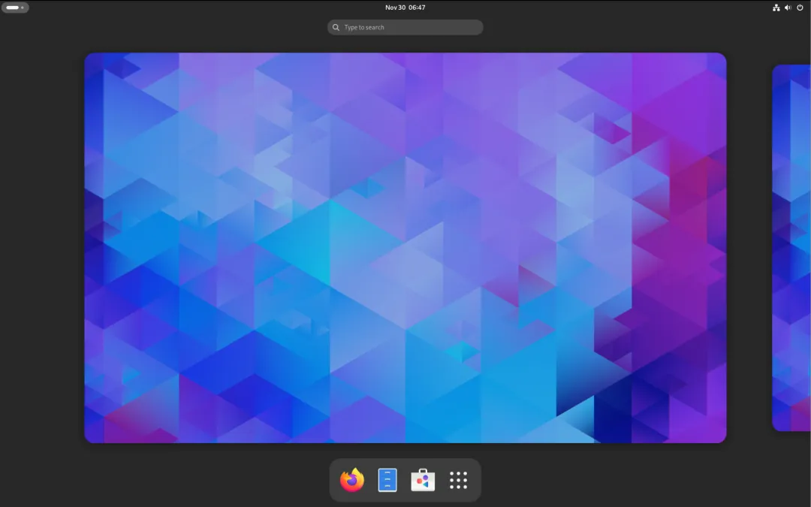
Task: Click the power icon in top bar
Action: coord(800,8)
